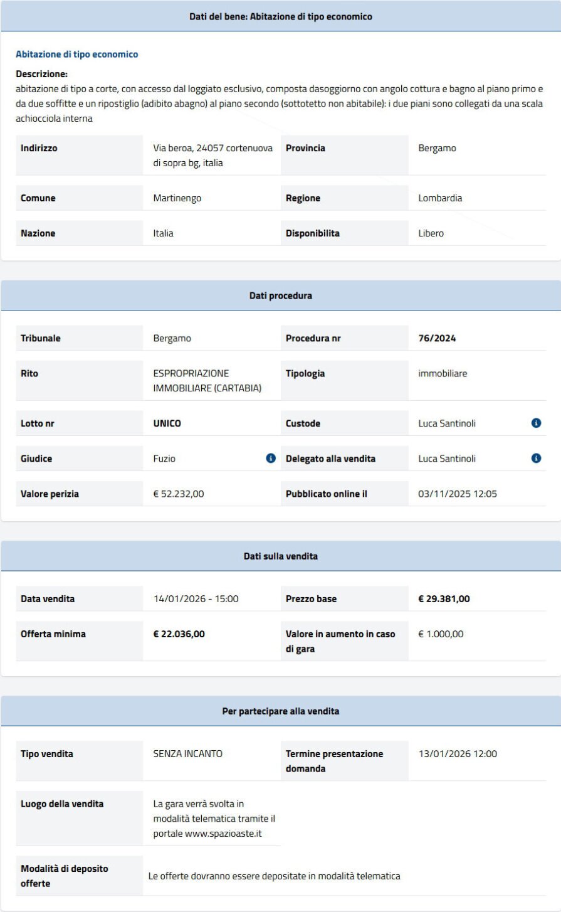Click the 'Descrizione:' label

pos(41,74)
